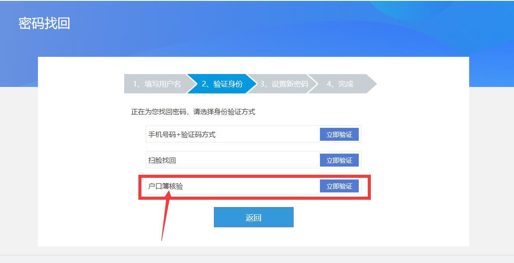
Task: Select the 1、填写用户名 step
Action: (x=157, y=84)
